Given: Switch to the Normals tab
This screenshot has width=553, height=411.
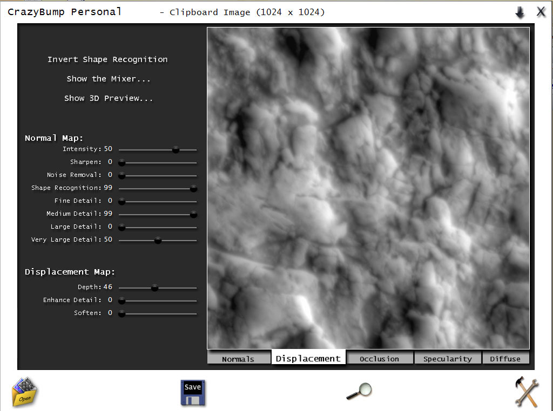Looking at the screenshot, I should (239, 358).
